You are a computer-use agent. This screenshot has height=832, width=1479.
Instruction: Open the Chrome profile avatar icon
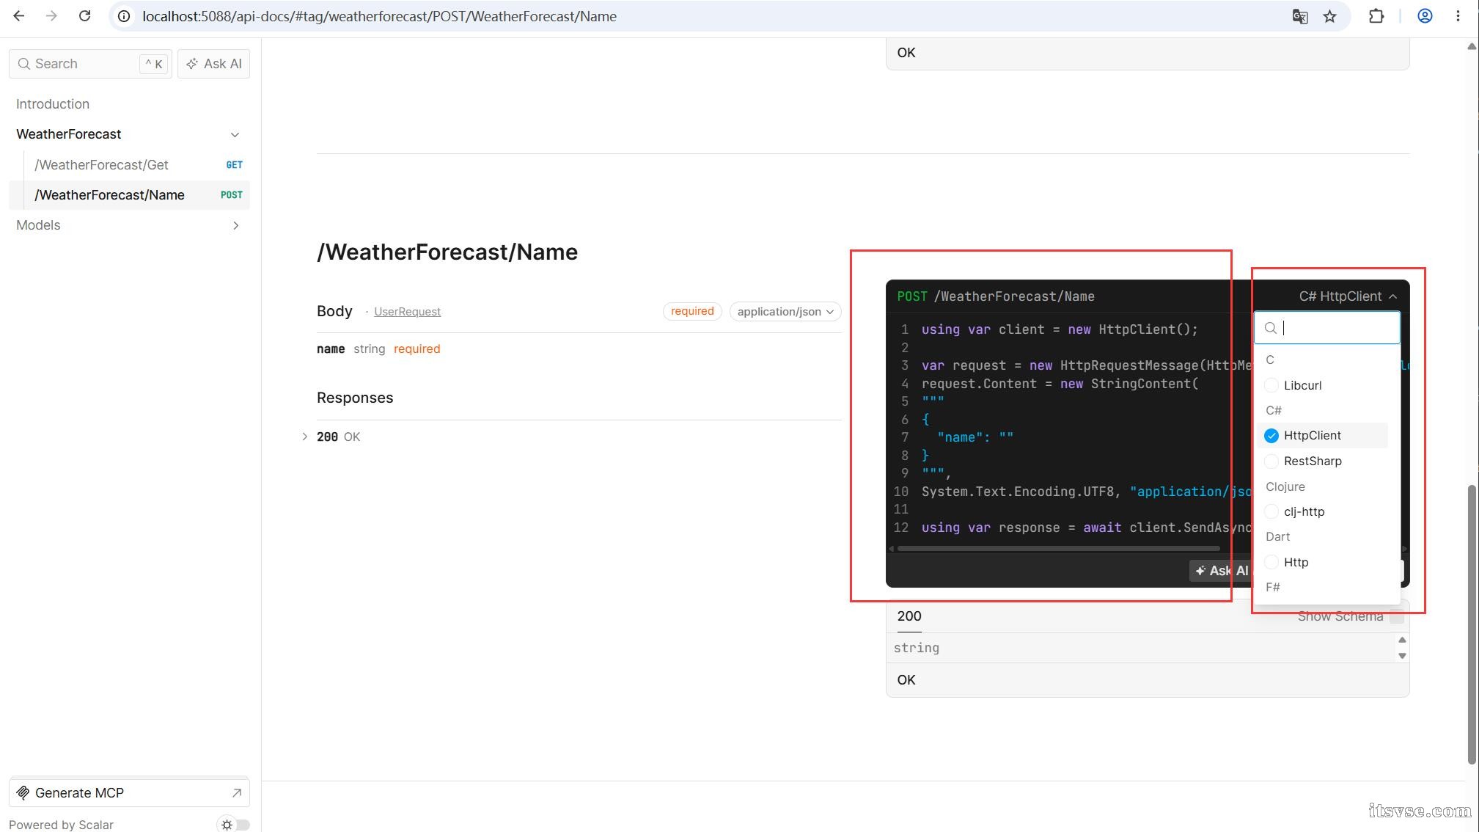(x=1425, y=16)
